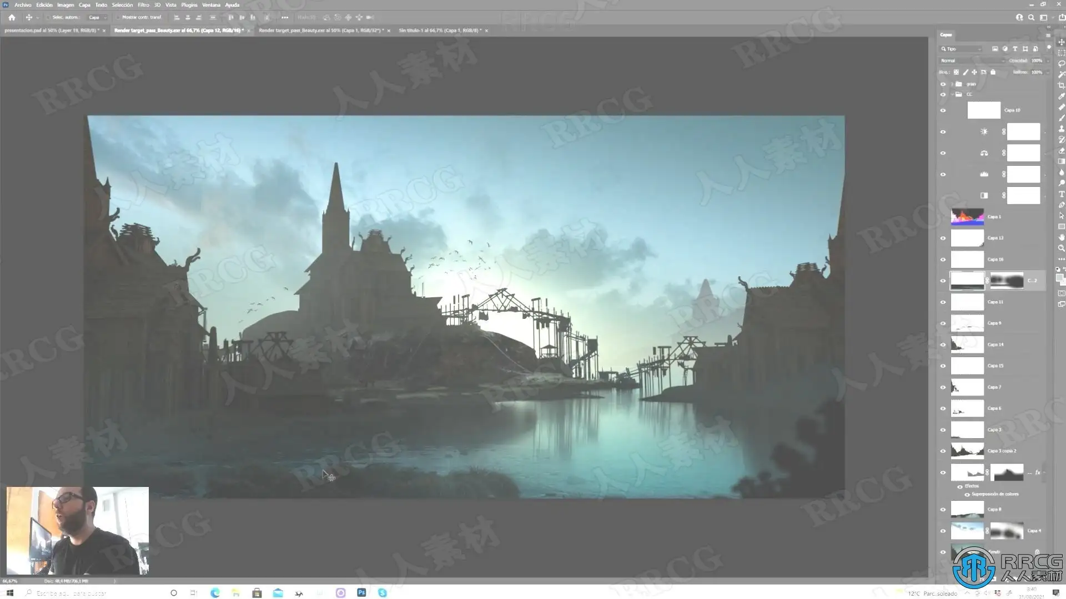Select the Horizontal Type tool
Viewport: 1066px width, 599px height.
point(1061,194)
